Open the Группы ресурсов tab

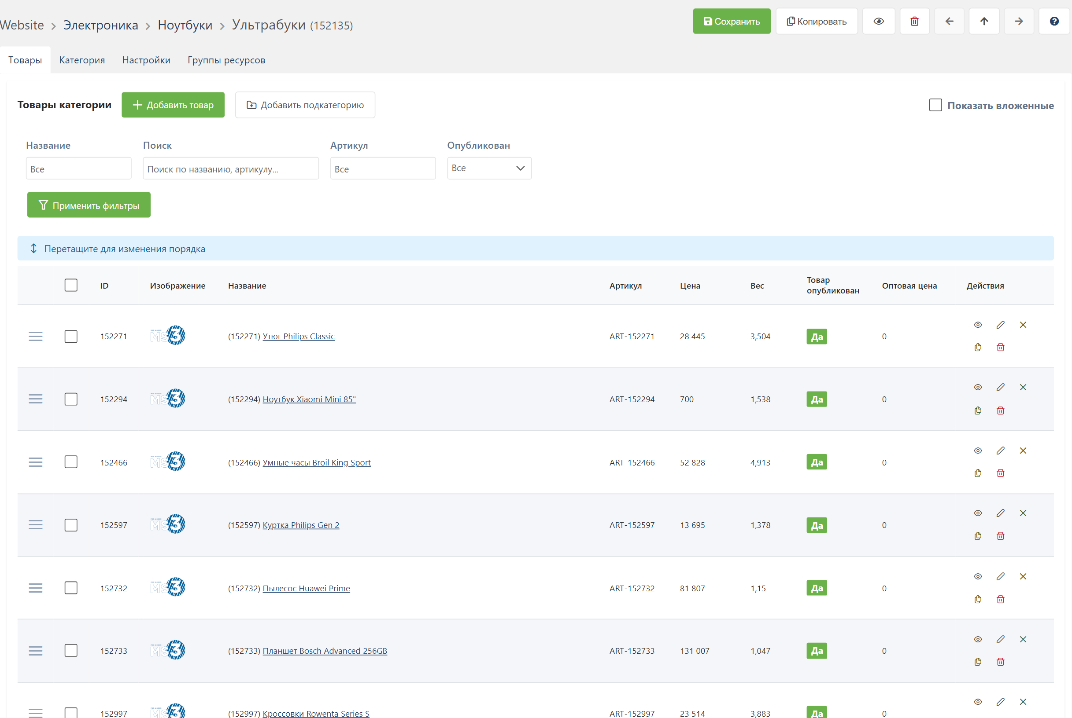click(226, 60)
